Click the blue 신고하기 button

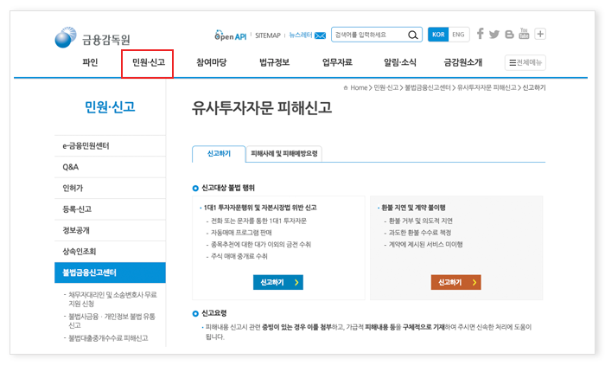[x=277, y=282]
